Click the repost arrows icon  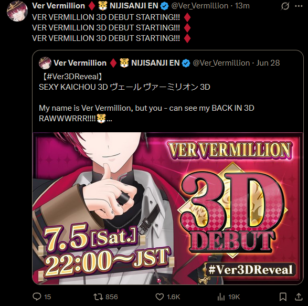click(x=98, y=297)
